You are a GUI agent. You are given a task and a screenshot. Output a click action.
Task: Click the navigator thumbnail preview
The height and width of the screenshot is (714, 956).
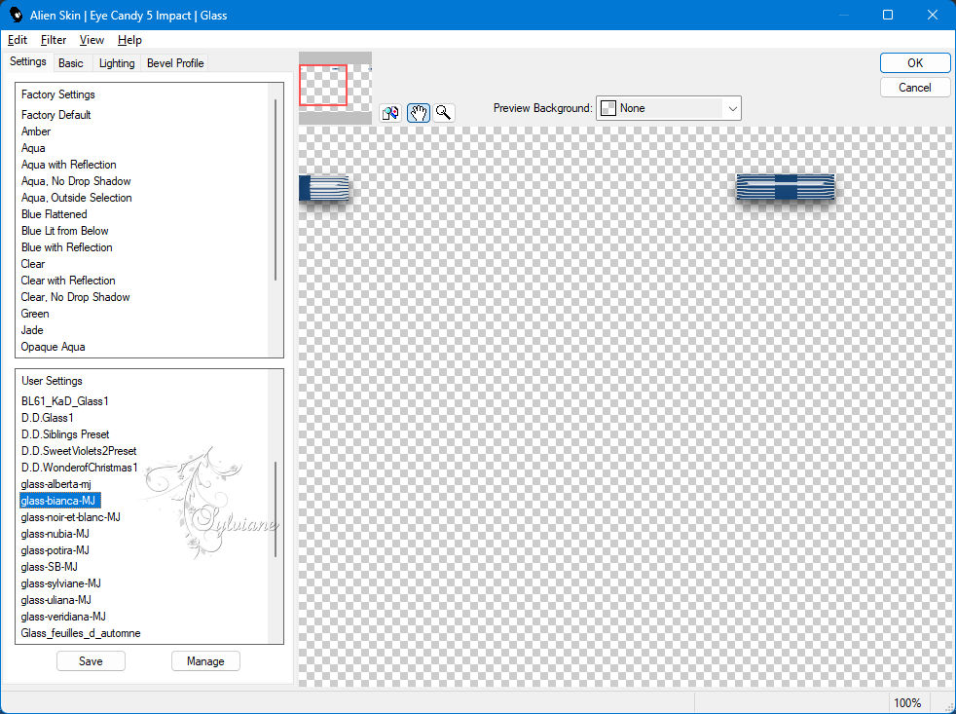(335, 88)
